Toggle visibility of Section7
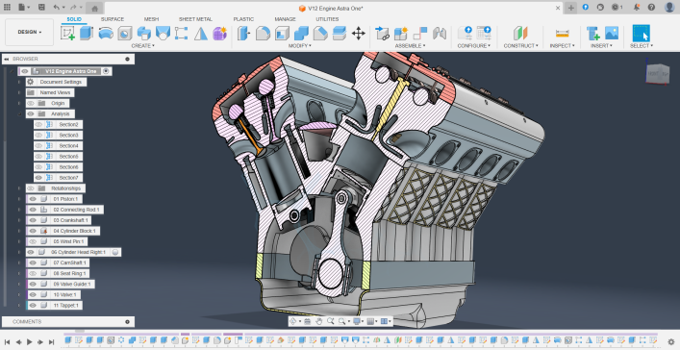Screen dimensions: 680x350 coord(39,177)
